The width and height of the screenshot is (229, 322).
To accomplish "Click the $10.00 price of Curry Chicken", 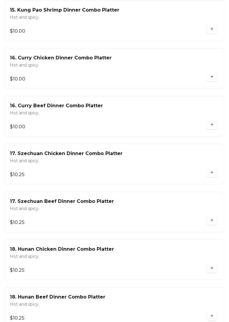I will click(x=18, y=79).
